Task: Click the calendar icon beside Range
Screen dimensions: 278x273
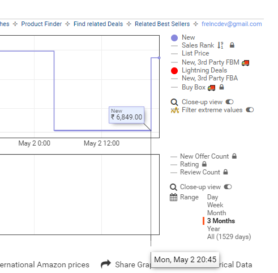Action: (x=173, y=197)
